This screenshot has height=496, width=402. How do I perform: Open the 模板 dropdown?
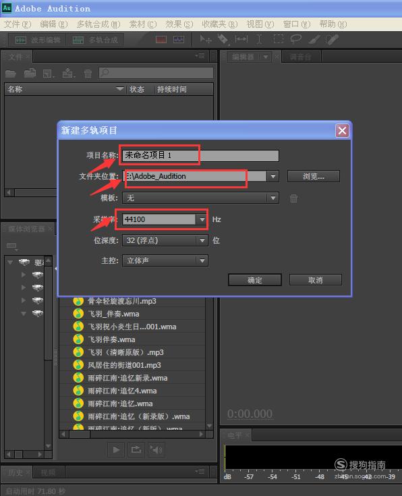pos(200,198)
